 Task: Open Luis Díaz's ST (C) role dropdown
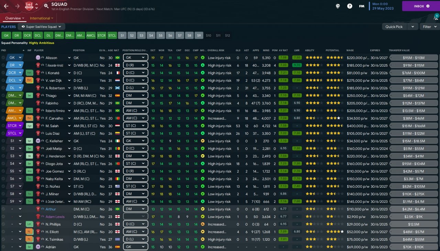[135, 133]
